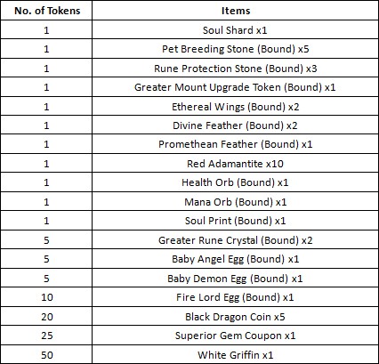Viewport: 379px width, 364px height.
Task: Click the Promethean Feather (Bound) x1 entry
Action: click(236, 144)
